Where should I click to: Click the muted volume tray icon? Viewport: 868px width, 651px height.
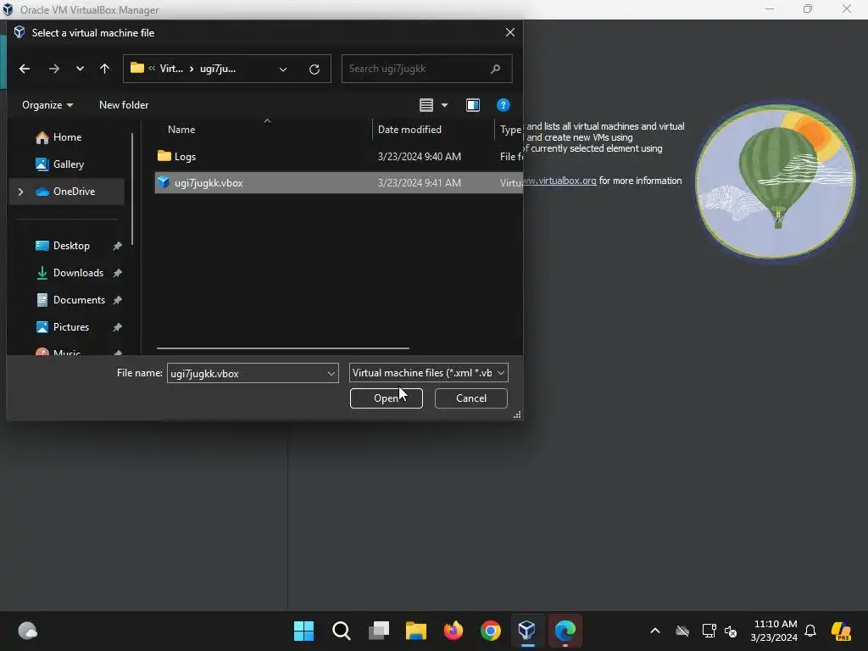click(731, 631)
